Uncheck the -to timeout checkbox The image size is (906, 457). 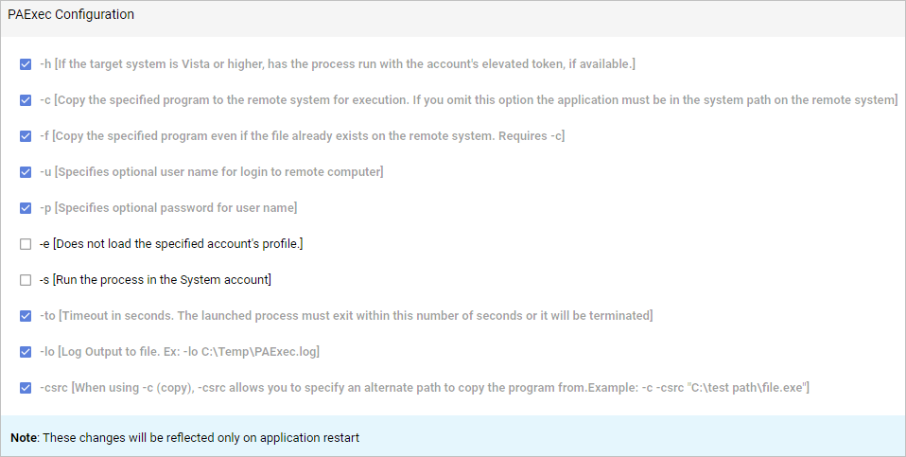click(x=26, y=316)
